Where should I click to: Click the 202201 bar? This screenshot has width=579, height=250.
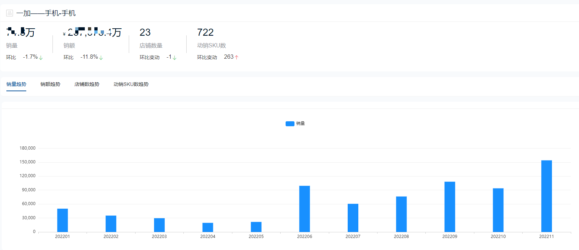coord(62,220)
